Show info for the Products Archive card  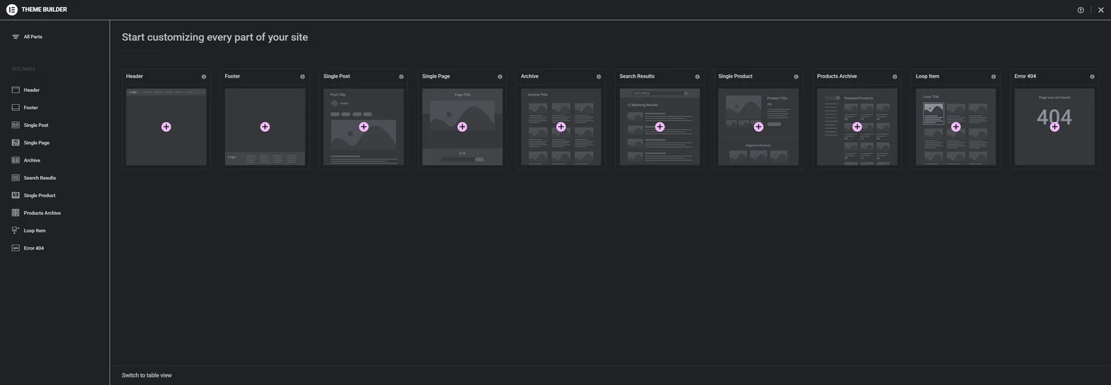[894, 76]
